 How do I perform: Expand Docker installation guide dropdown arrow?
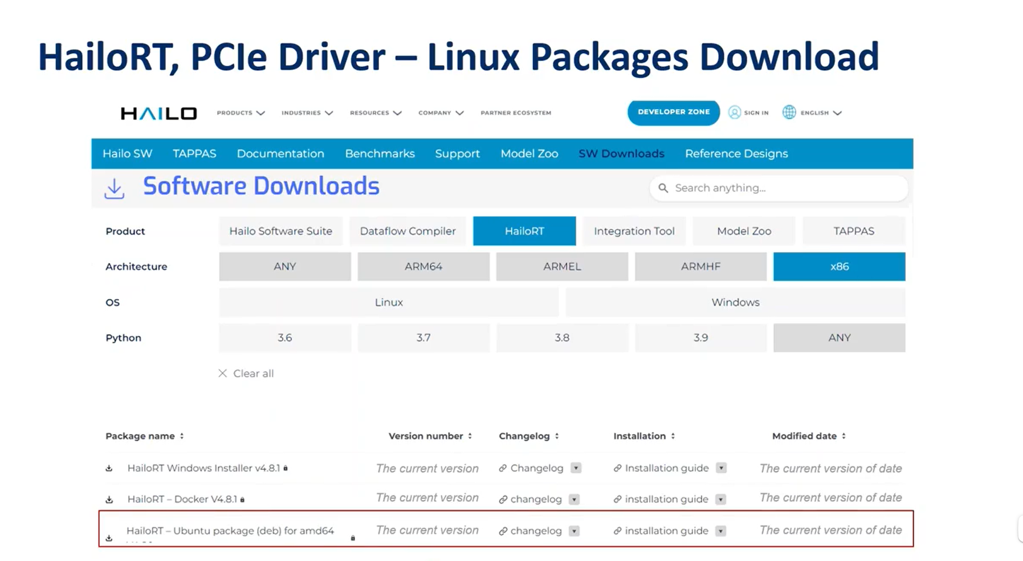pos(721,499)
